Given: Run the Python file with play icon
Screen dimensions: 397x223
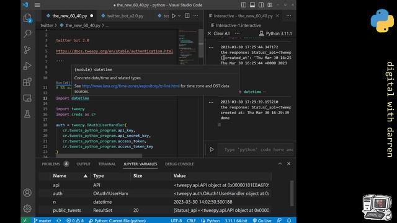Looking at the screenshot, I should pos(174,15).
